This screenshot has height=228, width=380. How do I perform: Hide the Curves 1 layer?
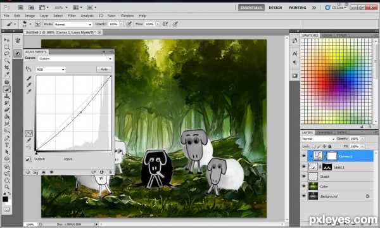click(304, 156)
